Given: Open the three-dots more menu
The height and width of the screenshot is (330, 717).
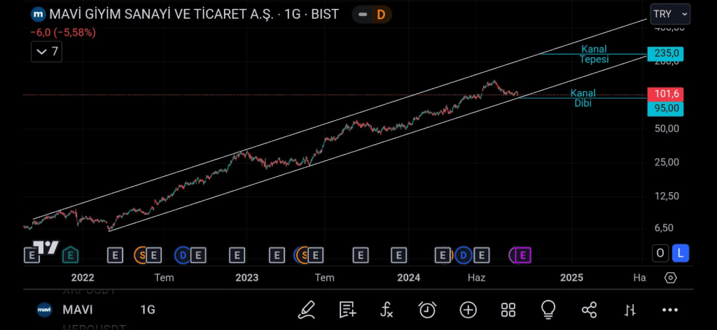Looking at the screenshot, I should click(x=670, y=310).
